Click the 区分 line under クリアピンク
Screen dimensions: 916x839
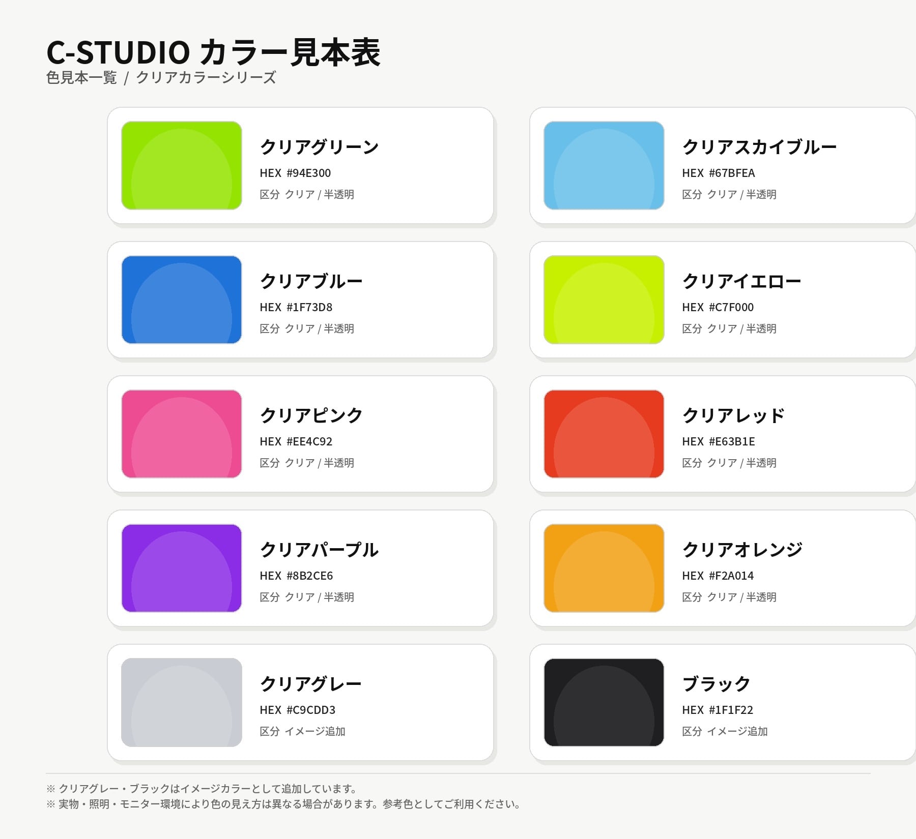point(307,463)
